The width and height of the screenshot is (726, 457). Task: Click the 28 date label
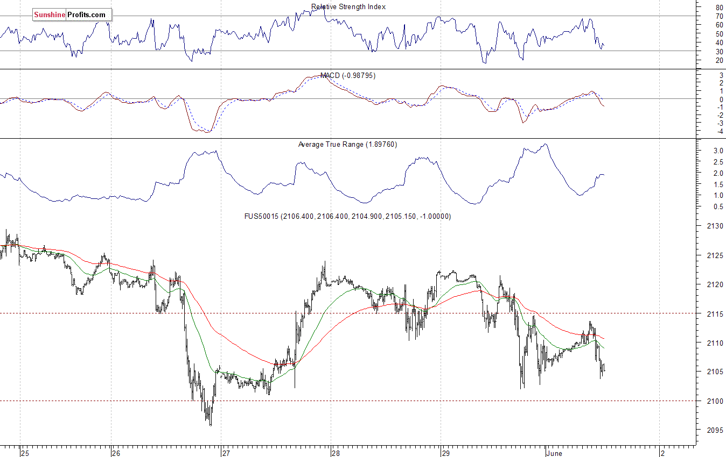pyautogui.click(x=336, y=453)
